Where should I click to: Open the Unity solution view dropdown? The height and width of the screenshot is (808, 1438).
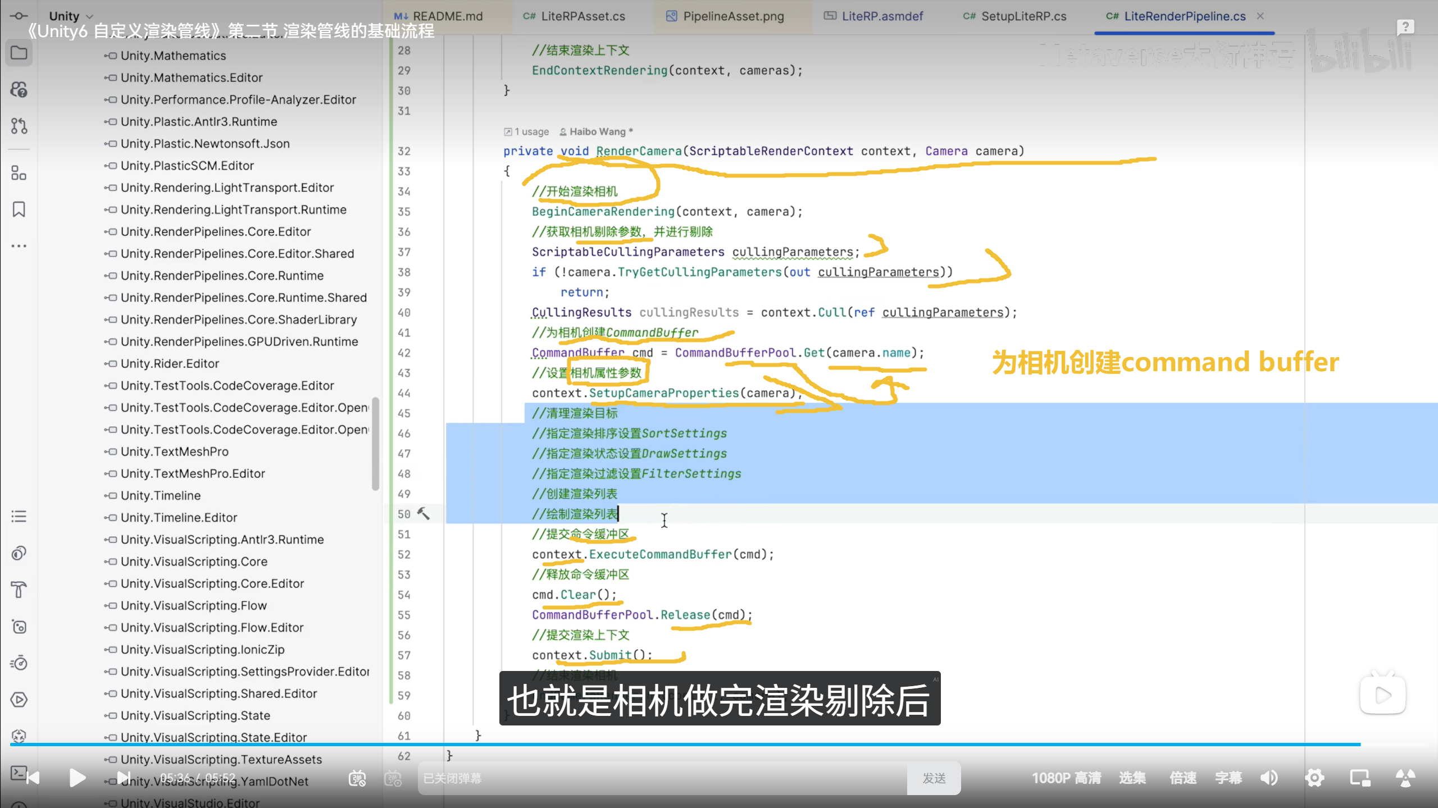click(x=71, y=16)
